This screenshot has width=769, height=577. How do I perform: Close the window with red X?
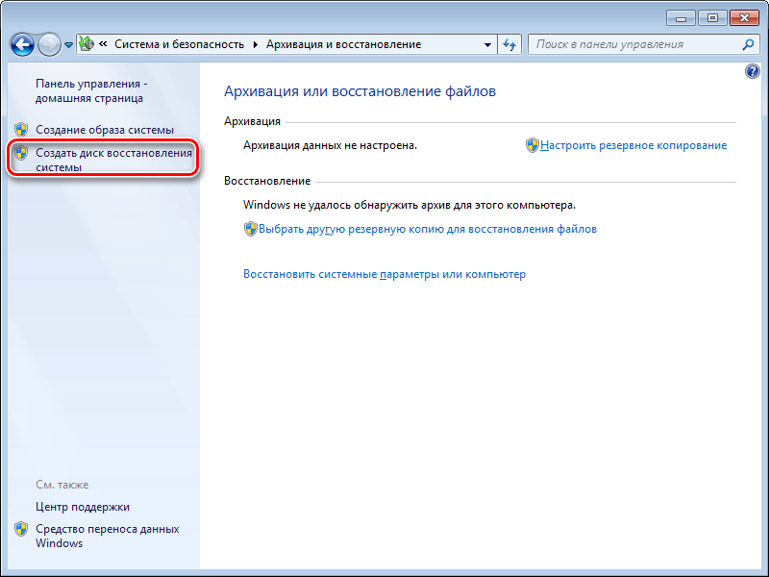(744, 18)
